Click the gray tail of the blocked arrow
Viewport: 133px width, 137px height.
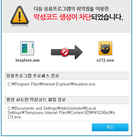tap(56, 52)
